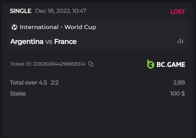Screen dimensions: 196x138
Task: Click the breadcrumb arrow after International
Action: tap(62, 27)
